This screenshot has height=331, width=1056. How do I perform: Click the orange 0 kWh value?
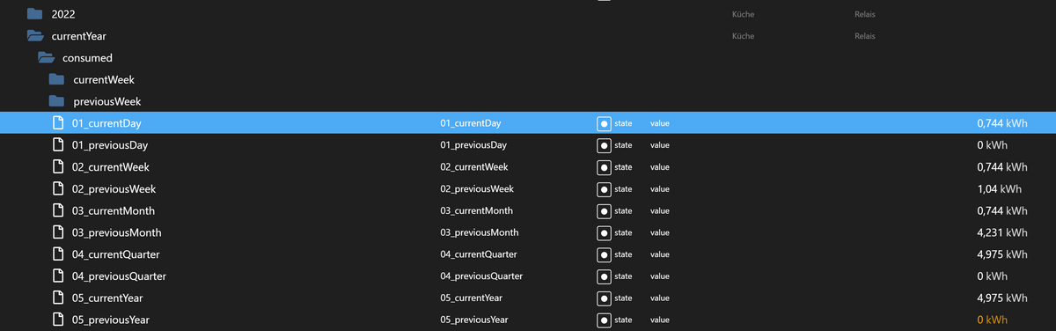(993, 320)
